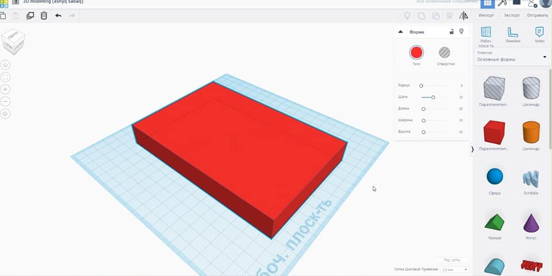The height and width of the screenshot is (276, 552).
Task: Click the Шаги slider handle
Action: [433, 97]
